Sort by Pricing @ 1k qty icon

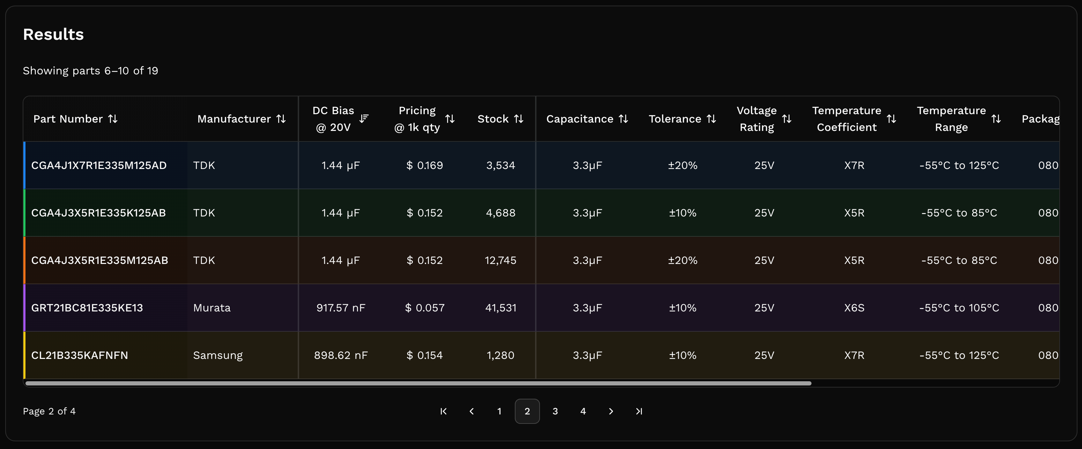(x=450, y=119)
